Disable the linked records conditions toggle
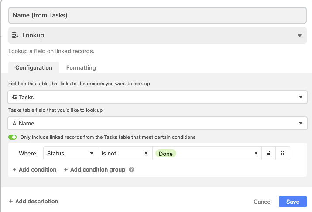This screenshot has width=312, height=212. [x=12, y=137]
